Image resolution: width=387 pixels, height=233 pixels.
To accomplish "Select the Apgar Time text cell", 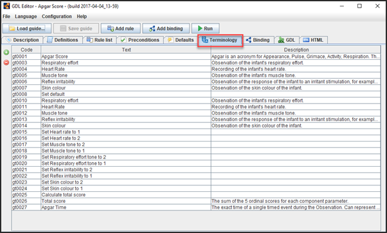I will pos(126,207).
